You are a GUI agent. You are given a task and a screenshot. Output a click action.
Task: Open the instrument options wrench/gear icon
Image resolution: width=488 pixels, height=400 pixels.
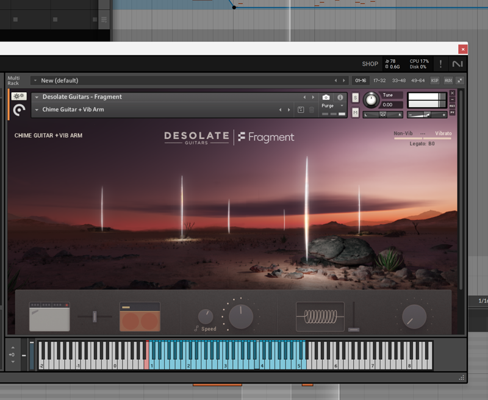click(x=19, y=96)
